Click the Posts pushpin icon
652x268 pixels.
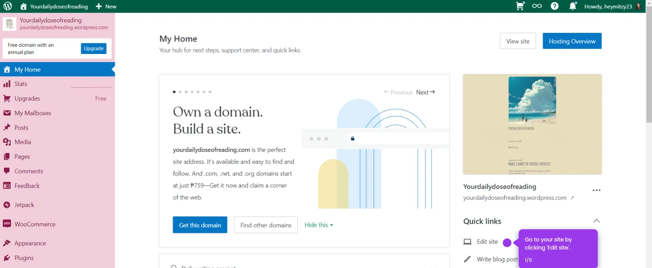pos(7,127)
